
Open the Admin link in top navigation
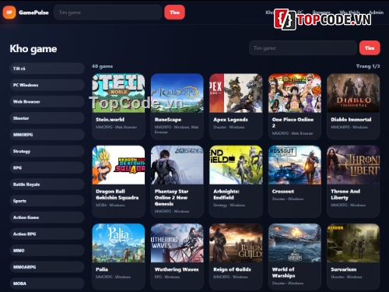pos(377,12)
